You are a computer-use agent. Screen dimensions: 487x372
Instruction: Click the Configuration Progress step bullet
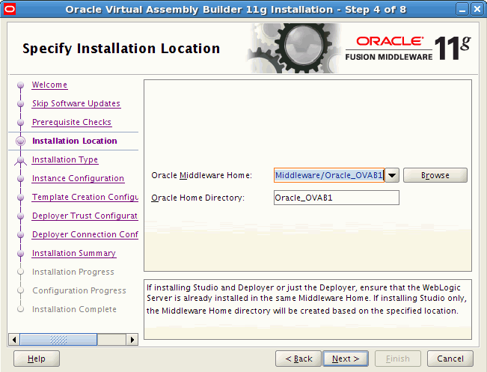pos(20,290)
